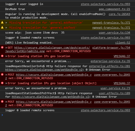Open the user.effects.ts:189 source link

pos(114,93)
